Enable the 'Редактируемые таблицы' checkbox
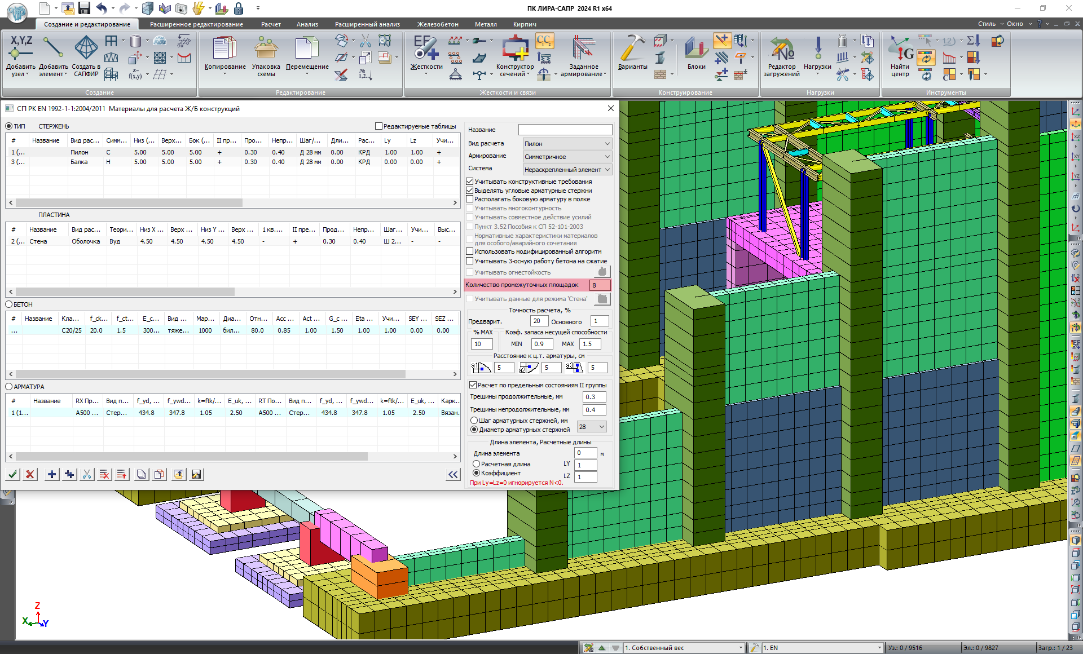The width and height of the screenshot is (1083, 654). (x=379, y=126)
